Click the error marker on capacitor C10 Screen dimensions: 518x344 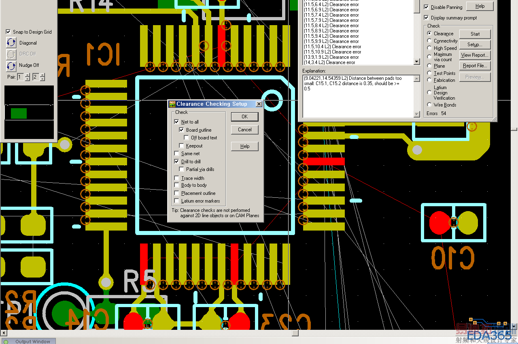[x=454, y=222]
